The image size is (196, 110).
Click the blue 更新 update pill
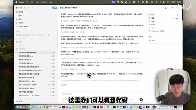(55, 8)
